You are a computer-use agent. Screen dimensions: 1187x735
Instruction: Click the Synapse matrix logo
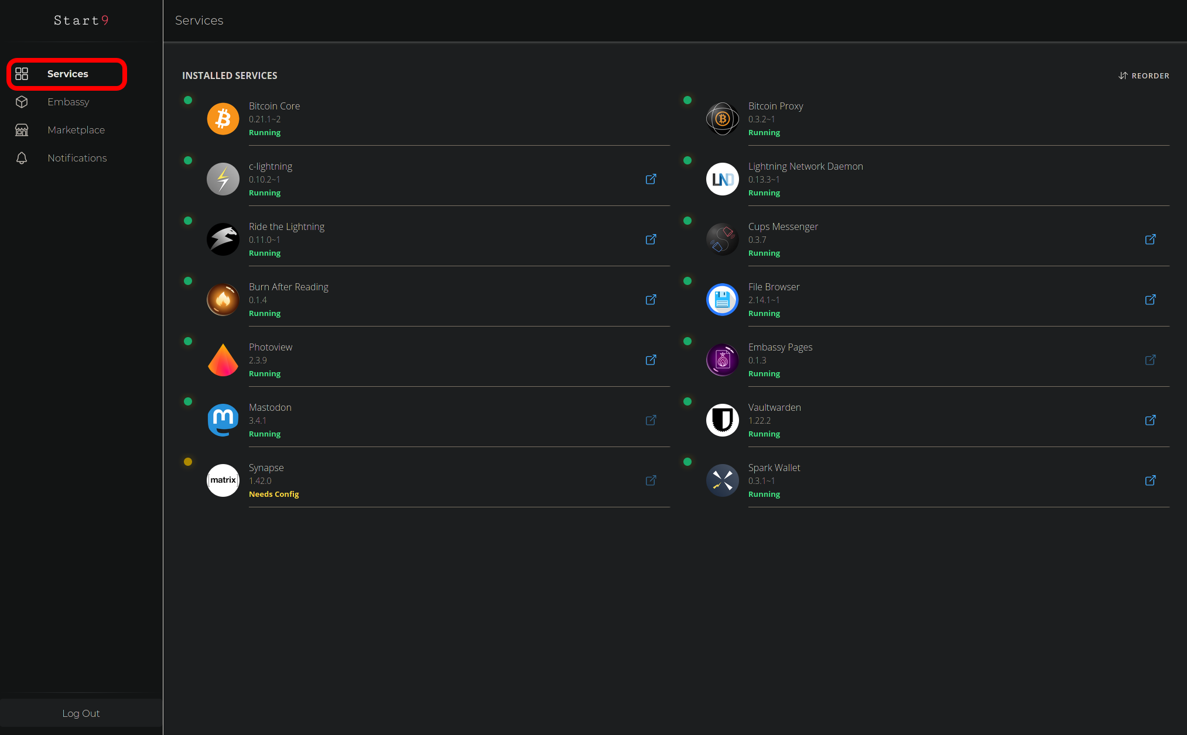223,480
